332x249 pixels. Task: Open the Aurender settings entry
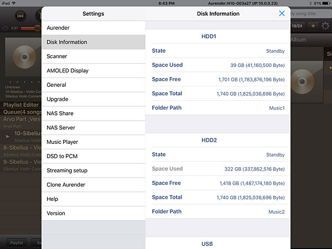tap(94, 28)
